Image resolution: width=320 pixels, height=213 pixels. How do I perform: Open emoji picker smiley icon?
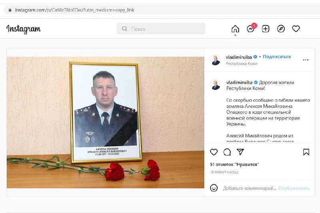coord(214,188)
